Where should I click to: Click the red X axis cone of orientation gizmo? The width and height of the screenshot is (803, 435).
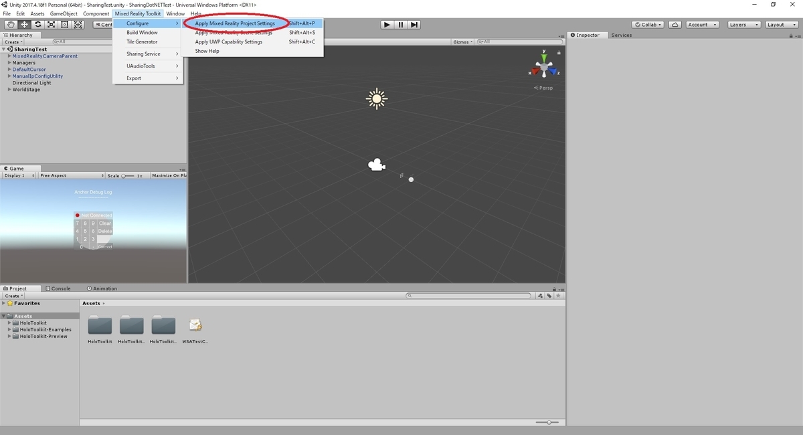click(x=535, y=72)
